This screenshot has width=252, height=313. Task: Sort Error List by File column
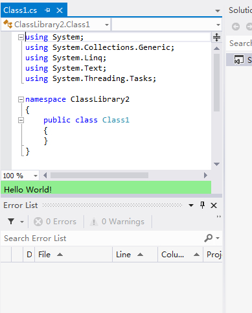coord(73,255)
